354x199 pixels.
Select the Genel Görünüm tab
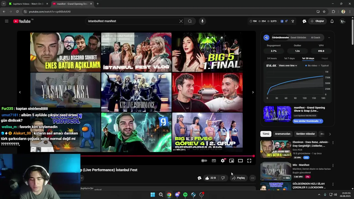coord(298,38)
